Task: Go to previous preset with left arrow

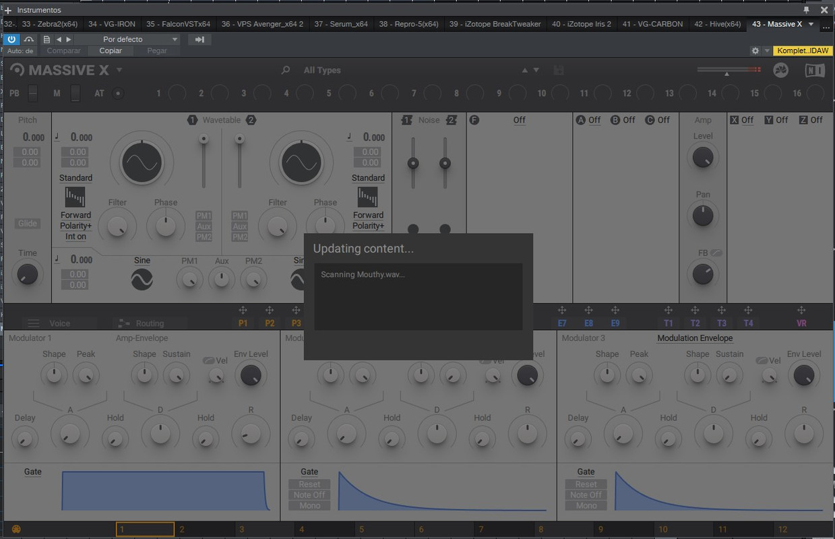Action: click(59, 40)
